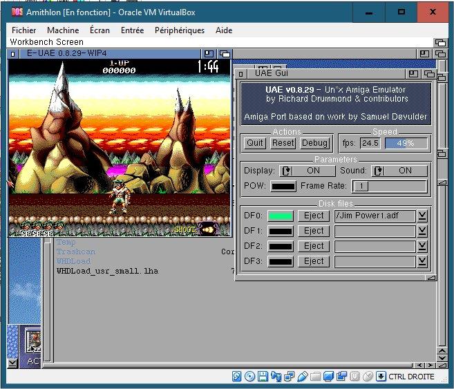Click VirtualBox mouse integration icon
The width and height of the screenshot is (454, 389).
pyautogui.click(x=368, y=377)
